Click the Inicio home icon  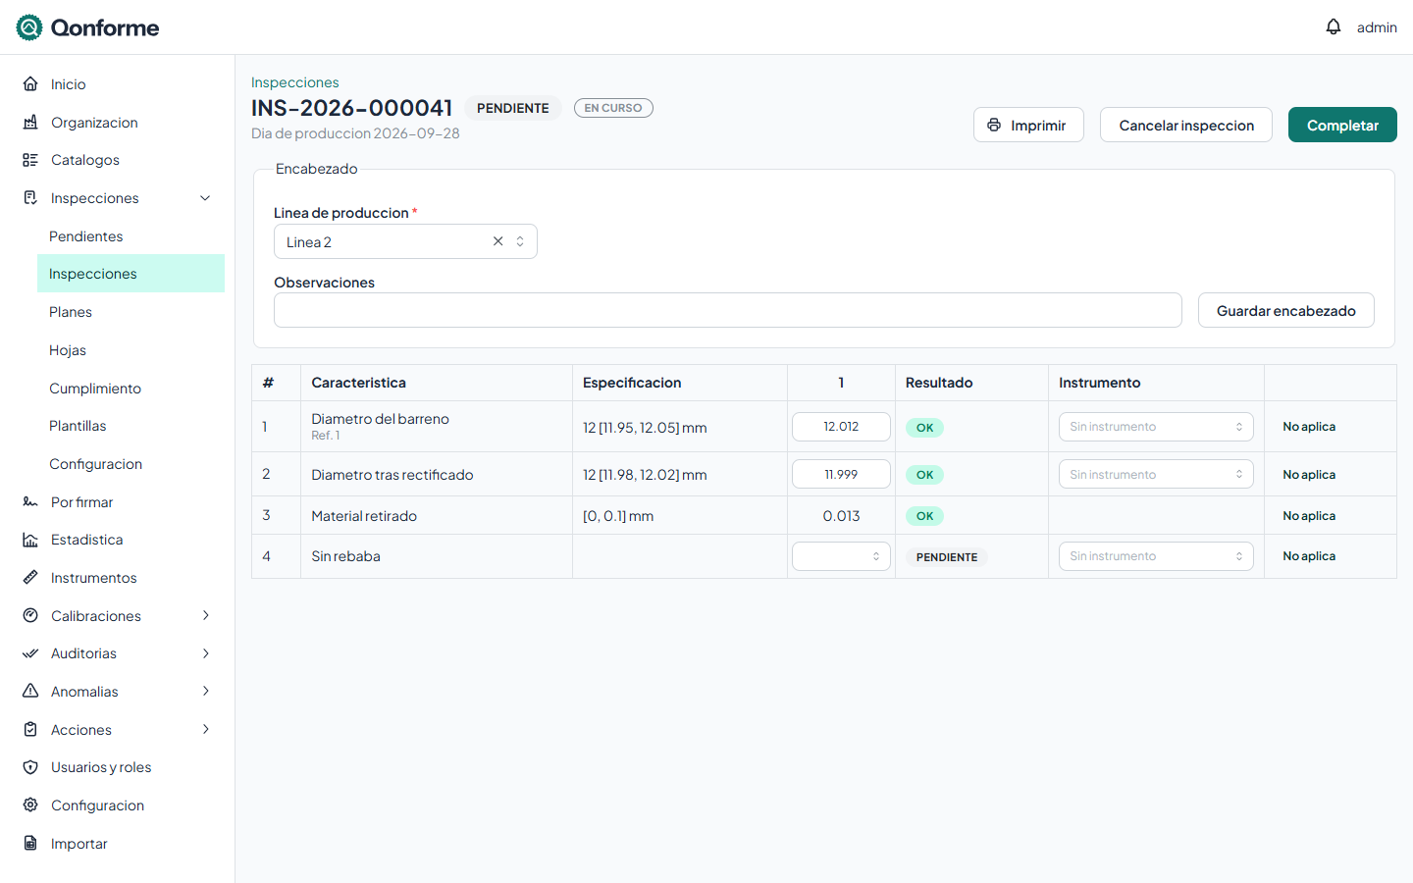pos(30,83)
